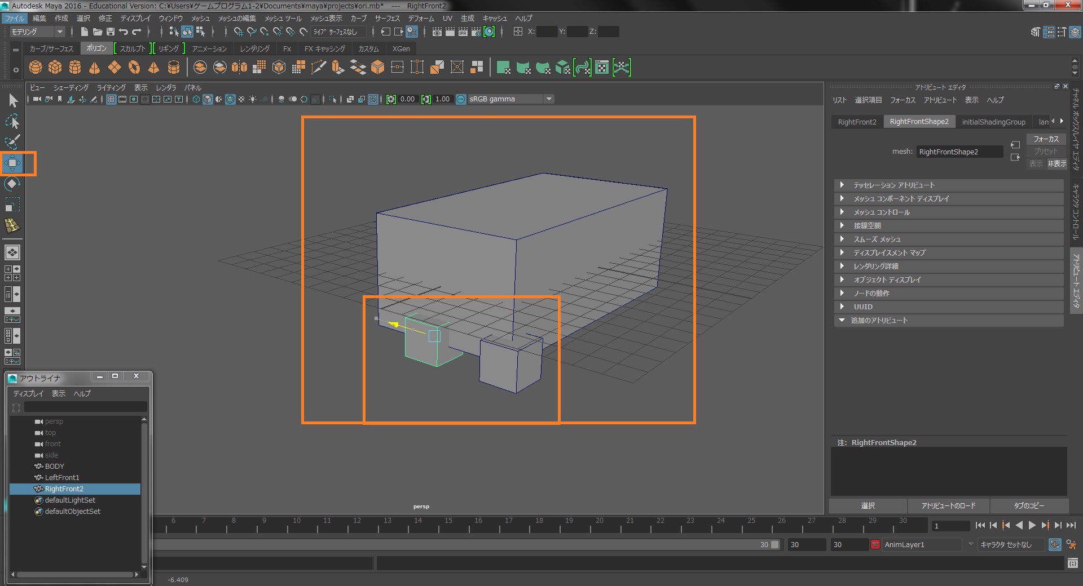The width and height of the screenshot is (1083, 586).
Task: Pick the Lasso select tool
Action: coord(12,122)
